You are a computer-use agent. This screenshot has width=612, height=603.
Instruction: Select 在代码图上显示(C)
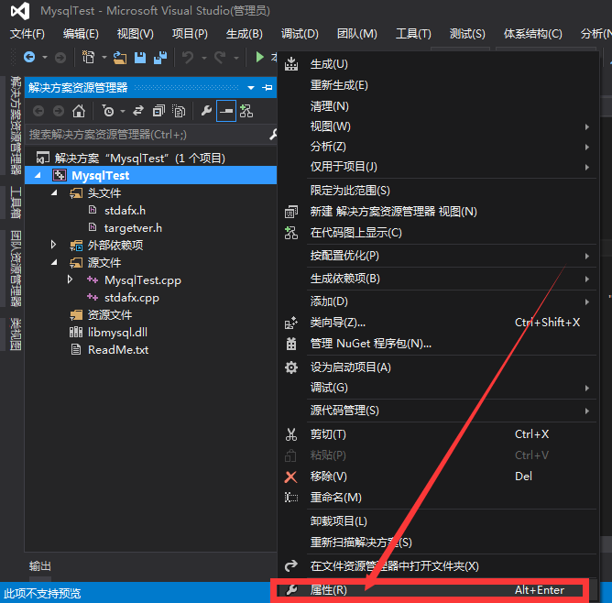(x=438, y=233)
